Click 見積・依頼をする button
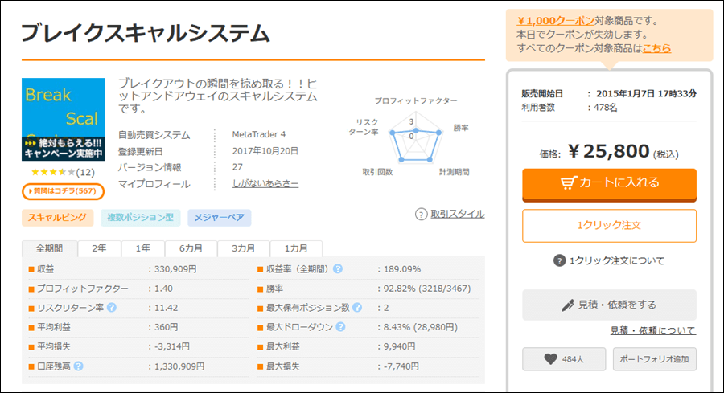 pyautogui.click(x=609, y=305)
